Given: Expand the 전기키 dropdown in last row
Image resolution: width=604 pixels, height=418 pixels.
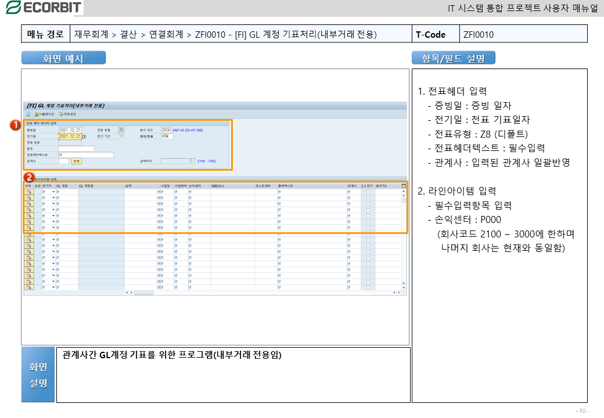Looking at the screenshot, I should click(53, 287).
